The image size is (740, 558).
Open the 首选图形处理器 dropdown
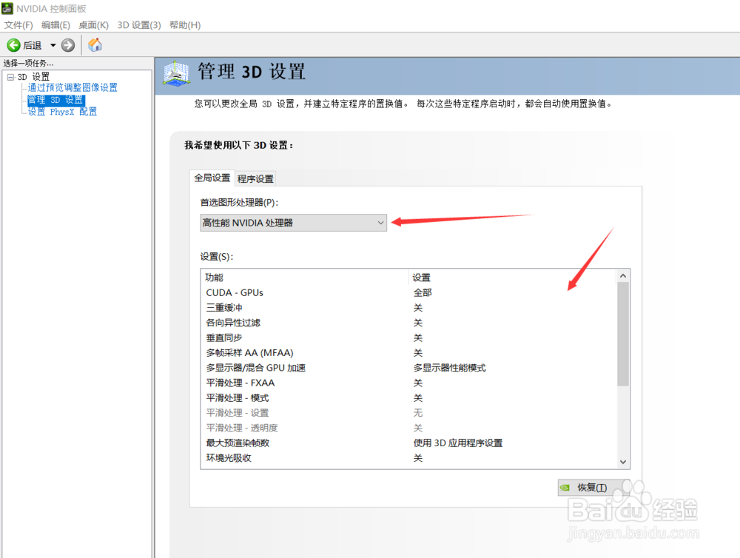pos(293,223)
